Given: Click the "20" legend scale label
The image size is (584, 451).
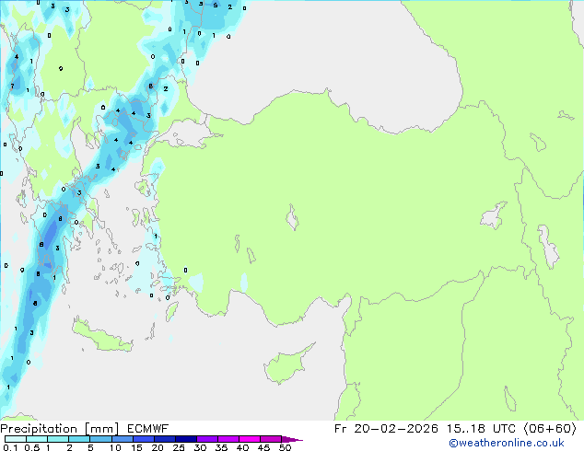Looking at the screenshot, I should (158, 447).
